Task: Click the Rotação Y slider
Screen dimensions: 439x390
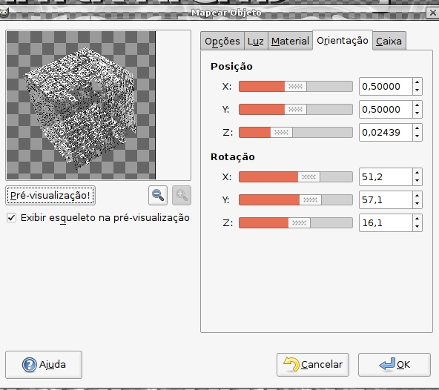Action: point(296,200)
